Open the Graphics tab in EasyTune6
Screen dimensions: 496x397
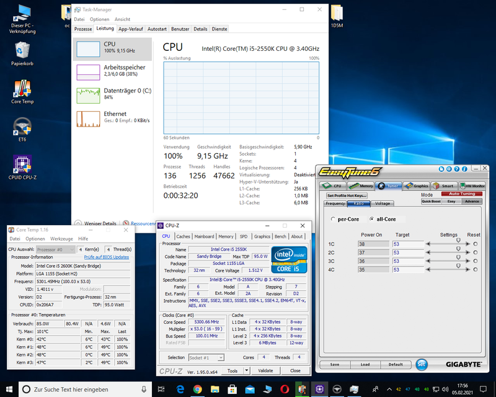coord(417,186)
